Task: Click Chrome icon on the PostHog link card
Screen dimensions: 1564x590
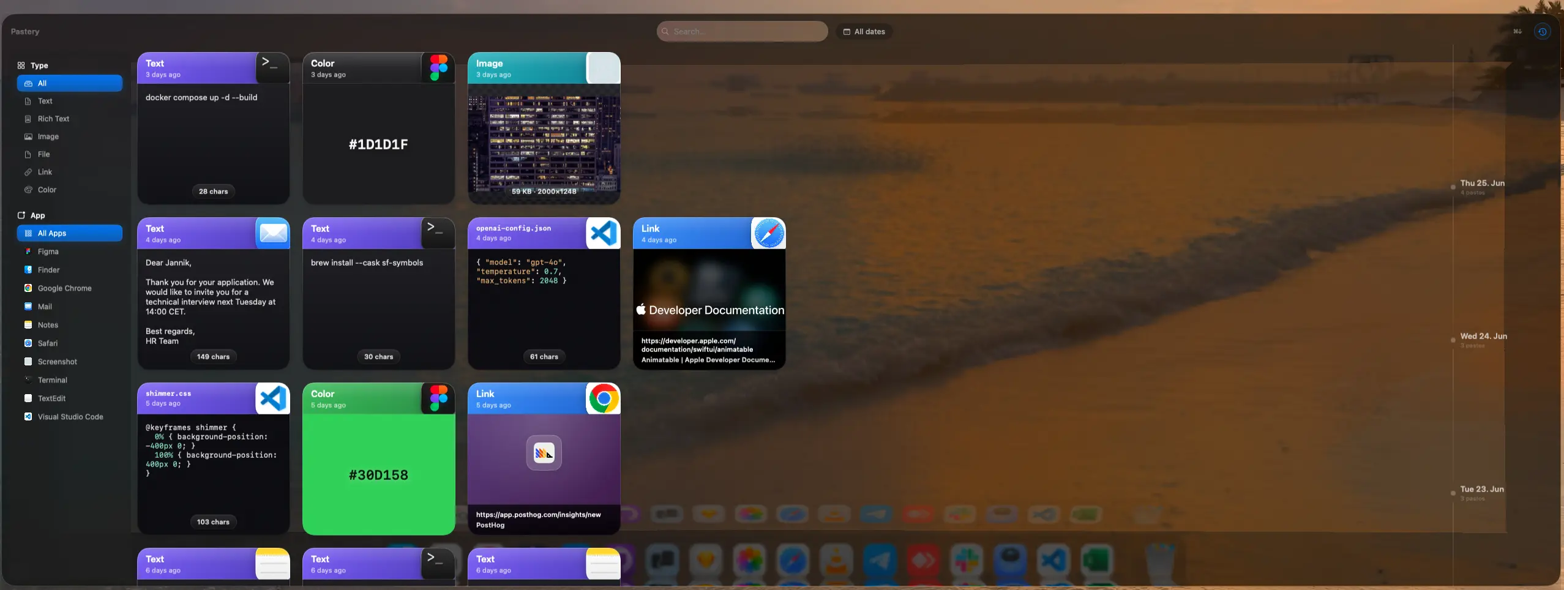Action: point(603,398)
